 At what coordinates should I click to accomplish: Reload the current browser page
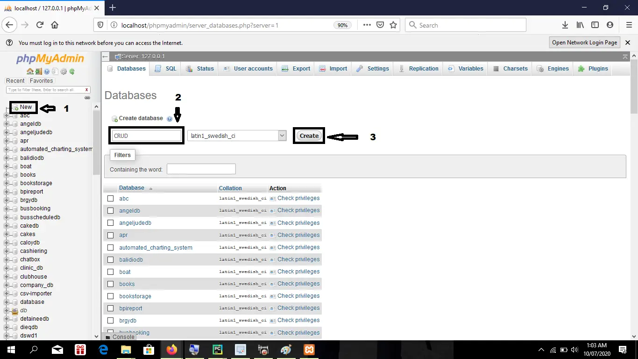click(40, 25)
